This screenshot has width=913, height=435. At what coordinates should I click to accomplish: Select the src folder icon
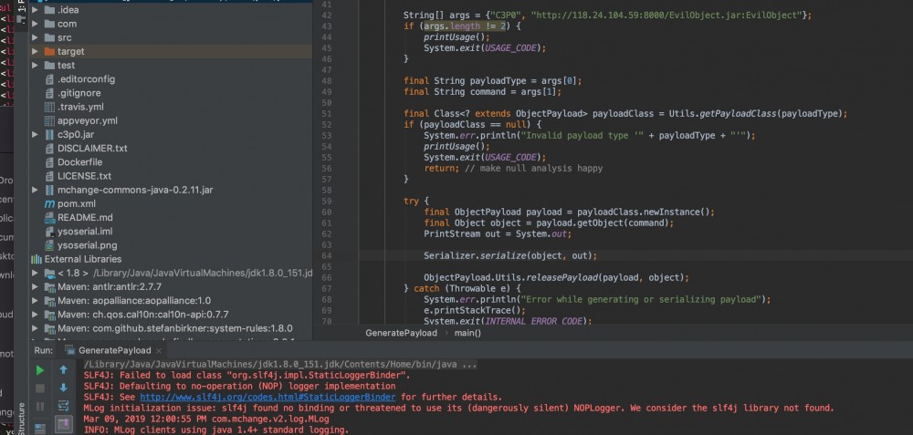click(49, 37)
